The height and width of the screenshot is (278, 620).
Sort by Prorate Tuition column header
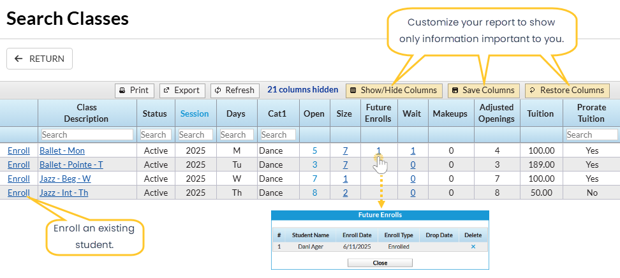[591, 113]
